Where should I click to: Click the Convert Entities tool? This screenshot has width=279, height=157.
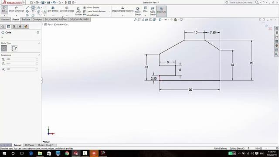(67, 9)
